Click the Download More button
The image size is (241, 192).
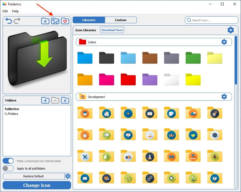pos(112,30)
